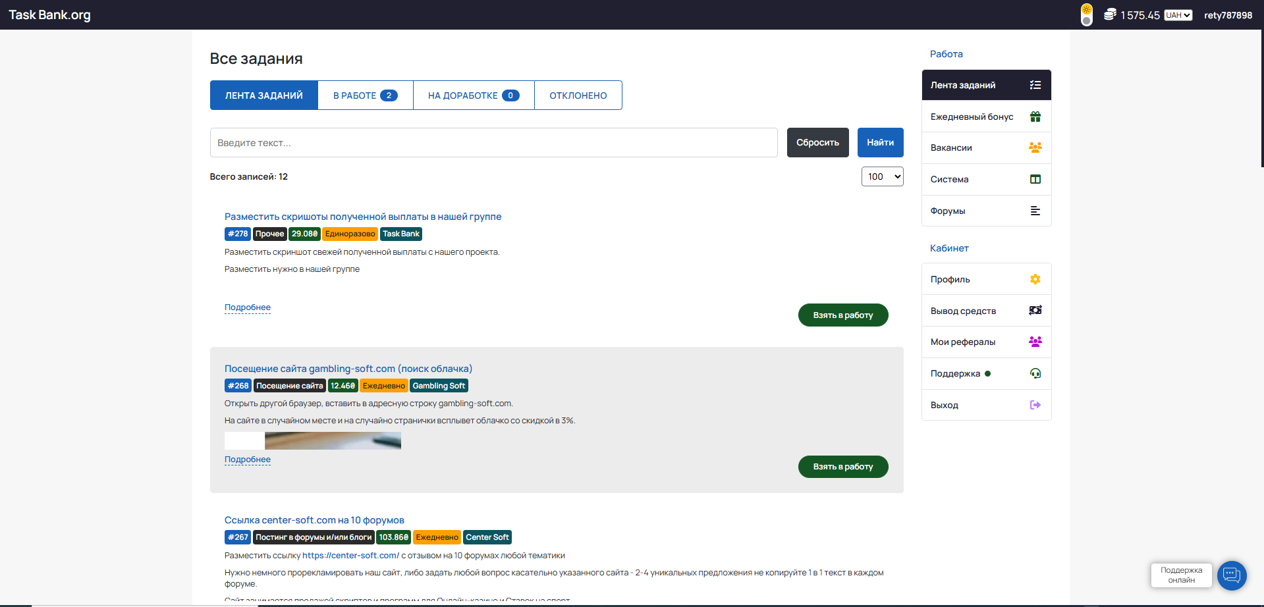Click the logout icon beside Выход
Screen dimensions: 1264x607
tap(1035, 405)
